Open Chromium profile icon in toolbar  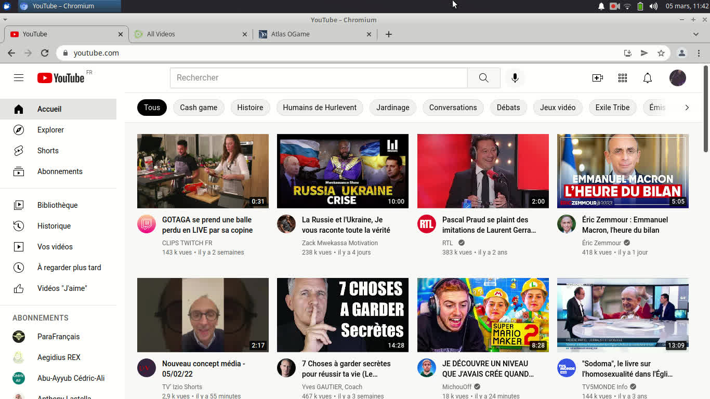point(682,53)
